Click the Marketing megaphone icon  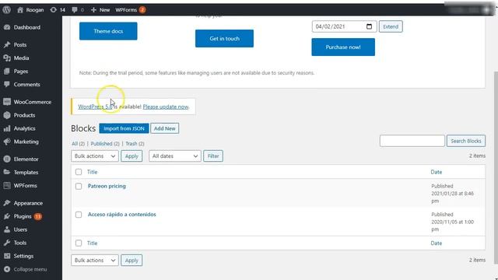7,142
